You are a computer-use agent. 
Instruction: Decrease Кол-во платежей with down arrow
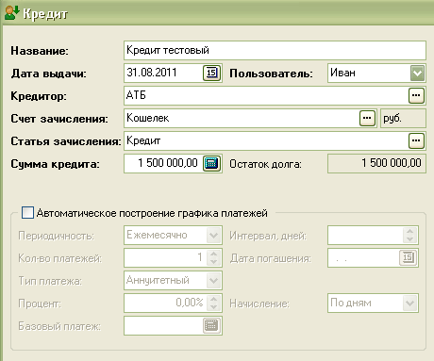[214, 261]
